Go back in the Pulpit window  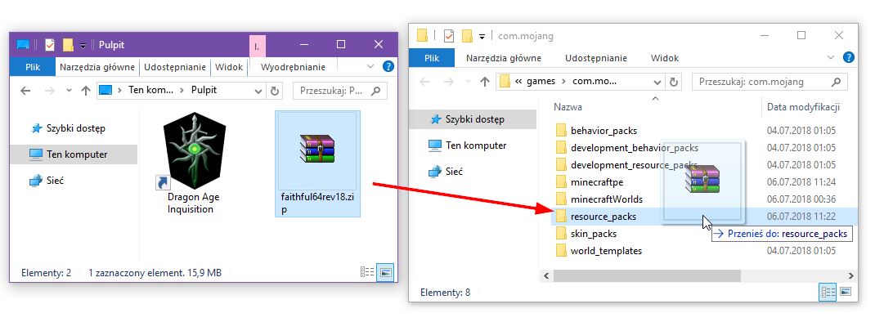pyautogui.click(x=25, y=91)
